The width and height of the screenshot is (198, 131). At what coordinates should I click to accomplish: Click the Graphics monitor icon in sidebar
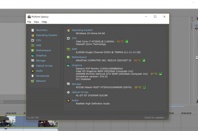click(x=32, y=56)
